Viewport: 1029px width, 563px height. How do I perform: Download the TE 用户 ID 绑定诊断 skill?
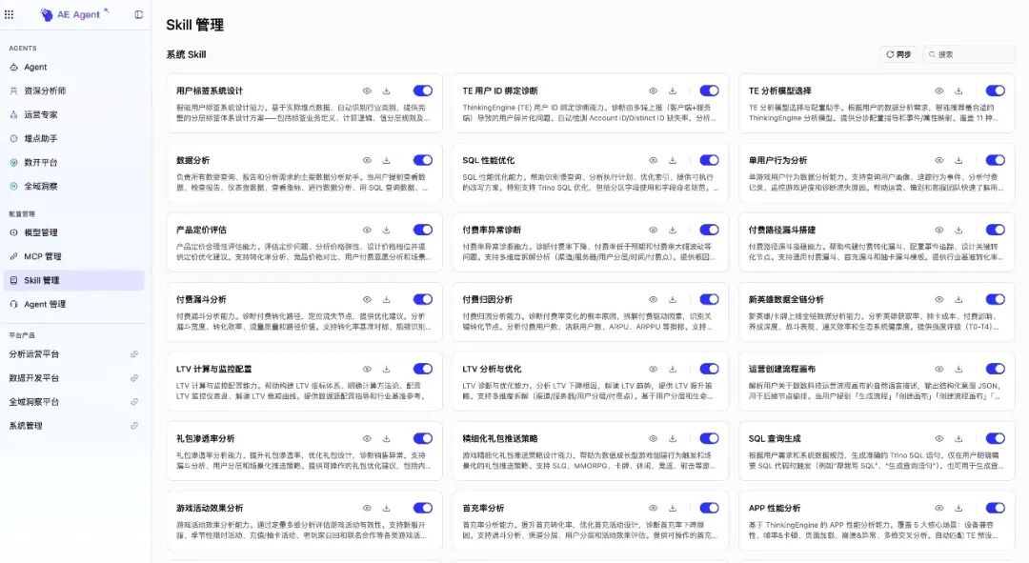pos(673,90)
